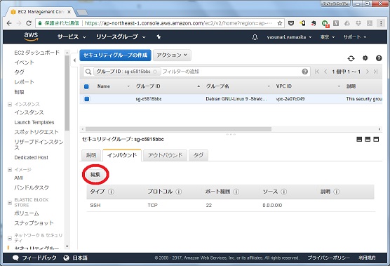Open the settings gear icon
390x266 pixels.
pyautogui.click(x=365, y=58)
